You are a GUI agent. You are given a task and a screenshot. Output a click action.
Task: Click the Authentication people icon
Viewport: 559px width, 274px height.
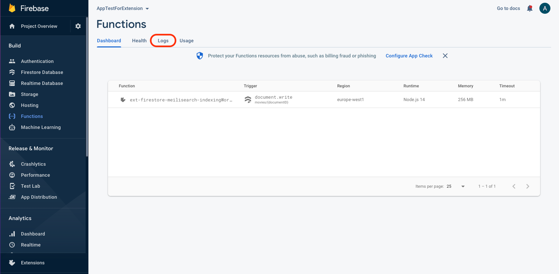(x=12, y=61)
